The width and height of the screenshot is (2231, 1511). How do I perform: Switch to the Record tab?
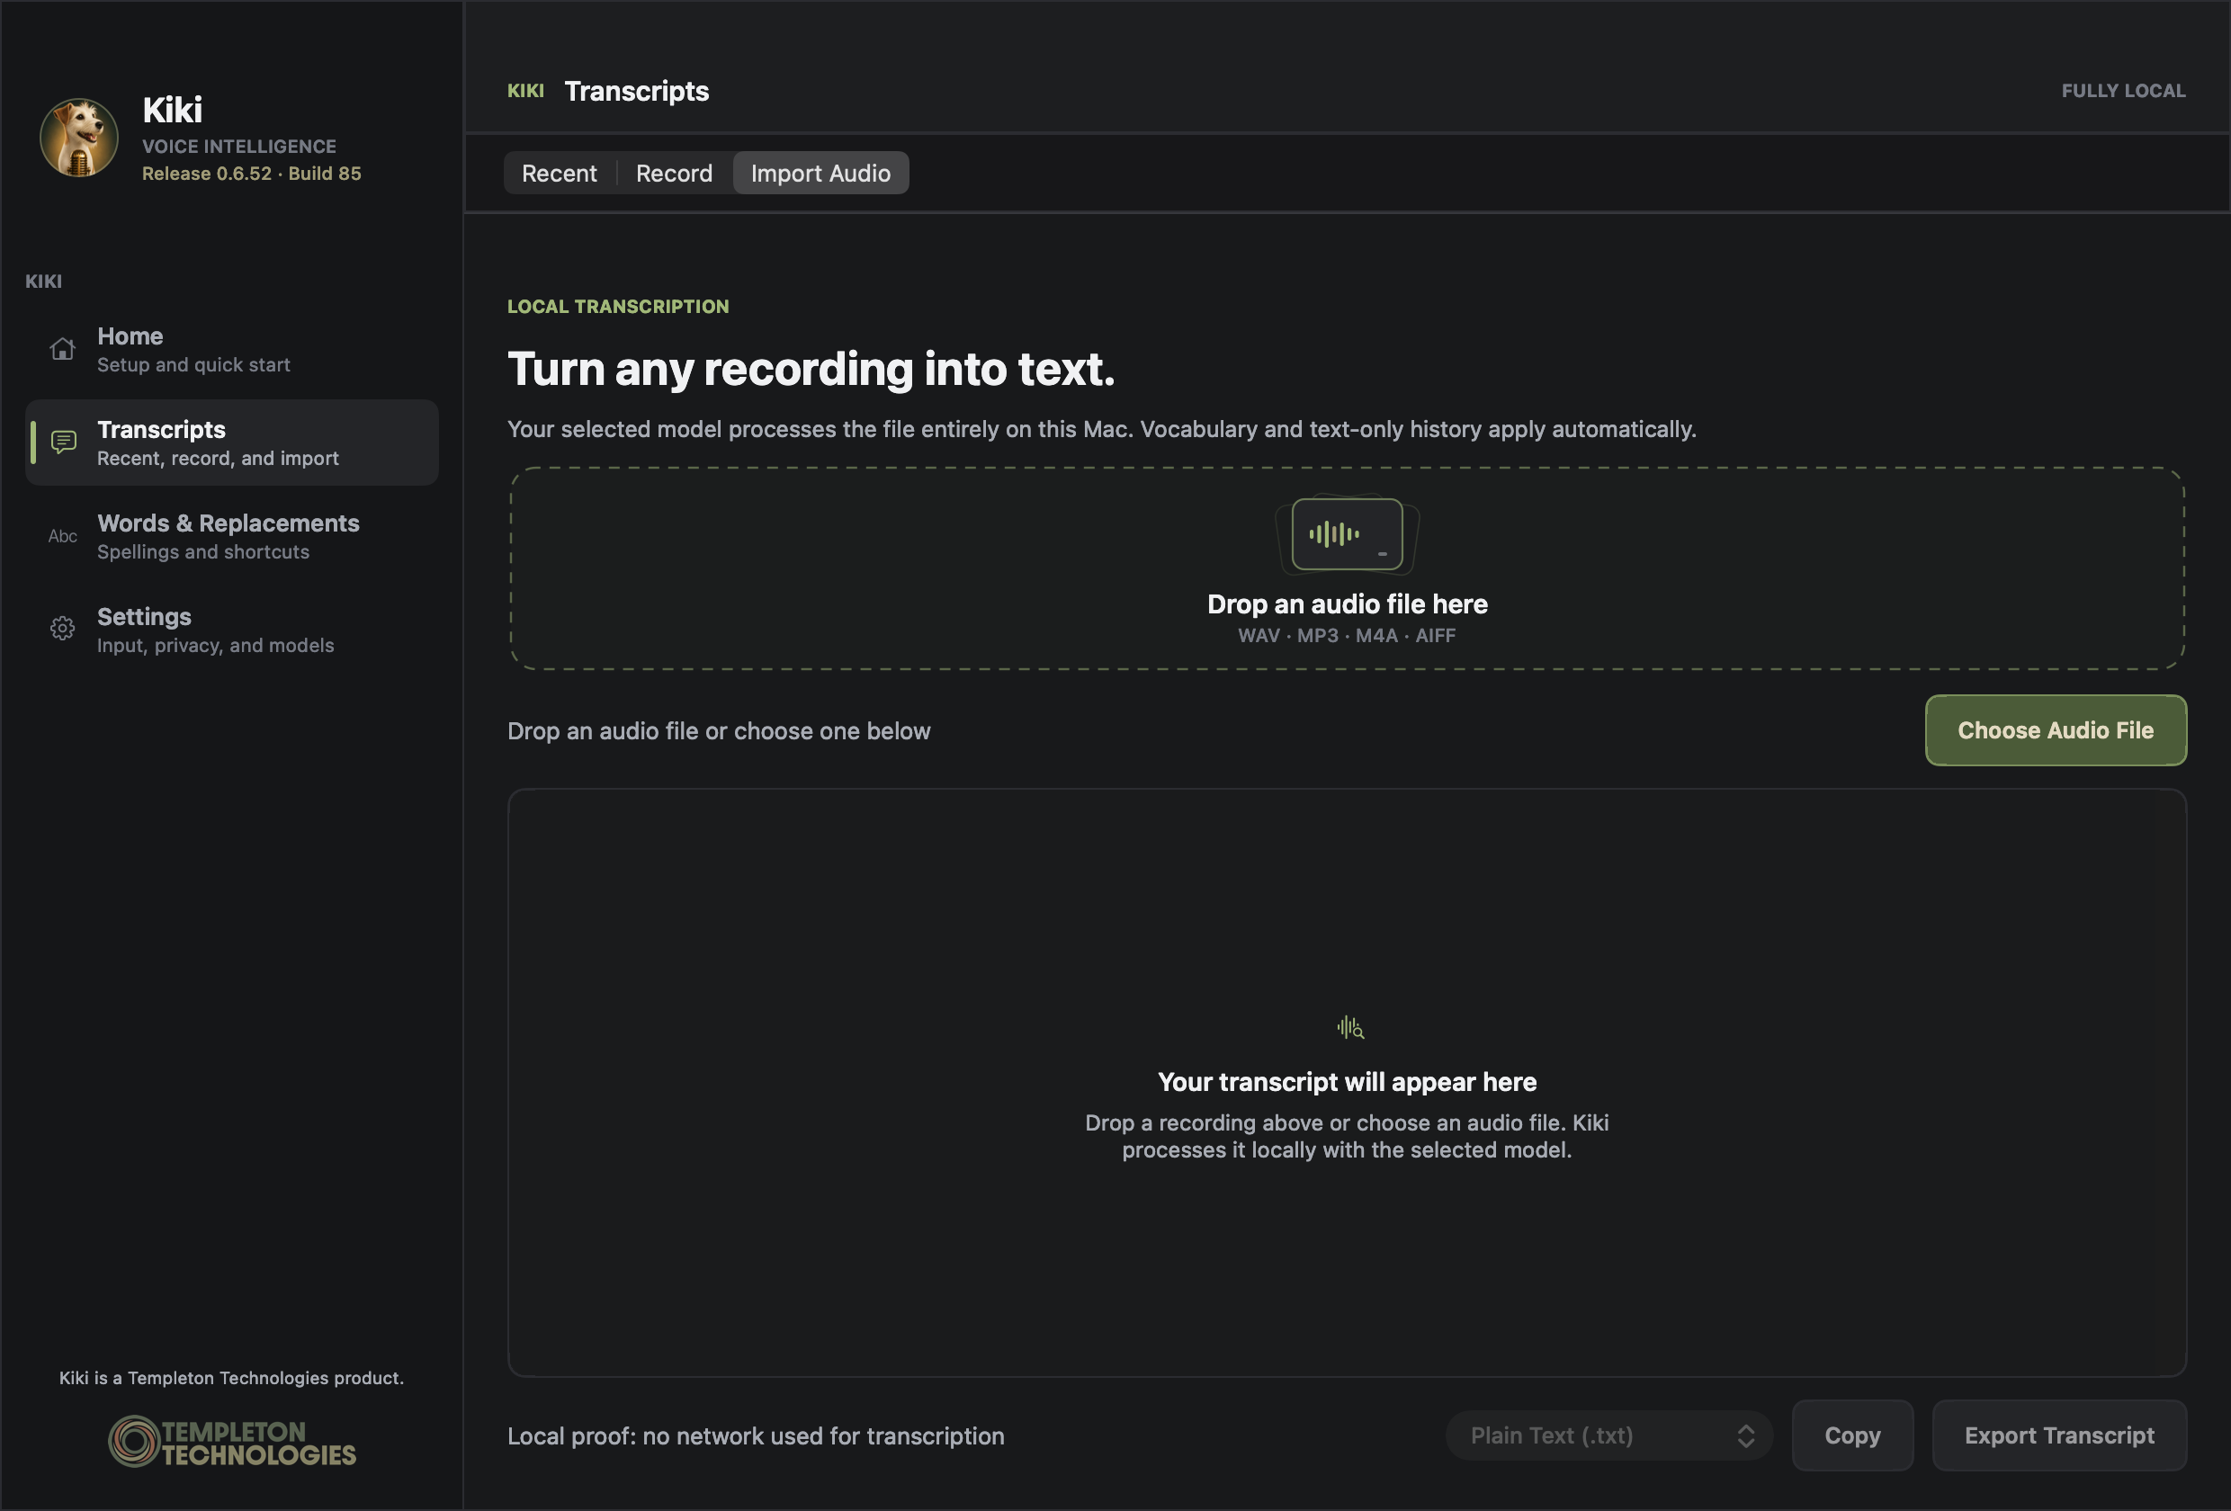coord(674,173)
